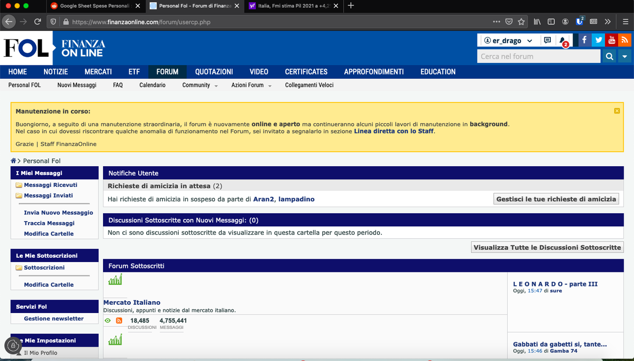Toggle Mercato Italiano subscription eye icon
634x361 pixels.
click(107, 321)
